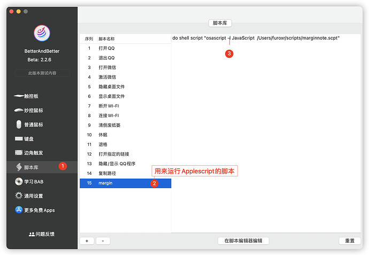Open the 触控板 trackpad section icon
The width and height of the screenshot is (369, 255).
pos(19,96)
